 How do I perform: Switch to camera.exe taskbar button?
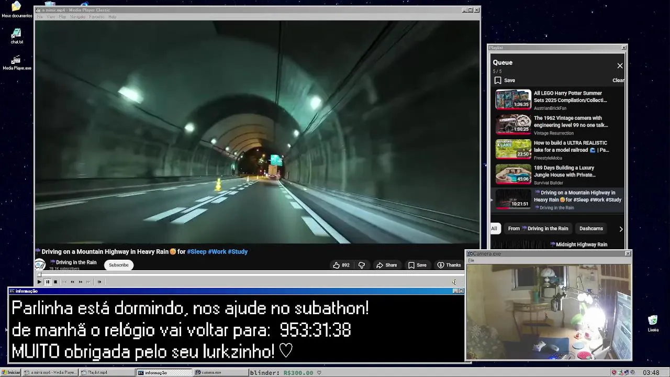pyautogui.click(x=220, y=372)
